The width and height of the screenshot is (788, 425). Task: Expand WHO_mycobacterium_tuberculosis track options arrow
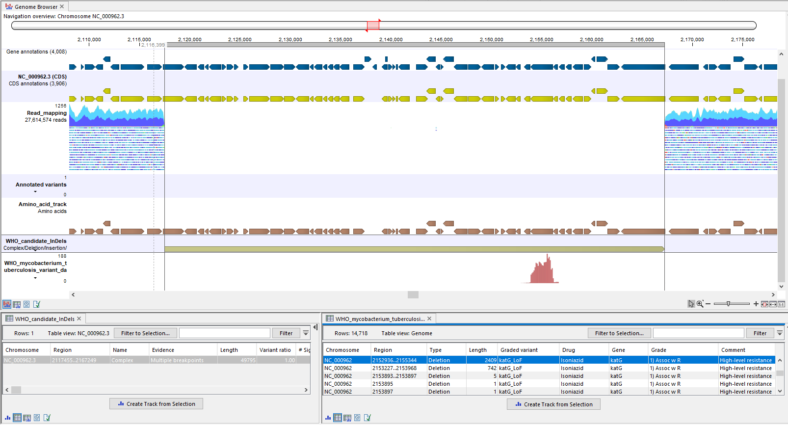[x=35, y=278]
